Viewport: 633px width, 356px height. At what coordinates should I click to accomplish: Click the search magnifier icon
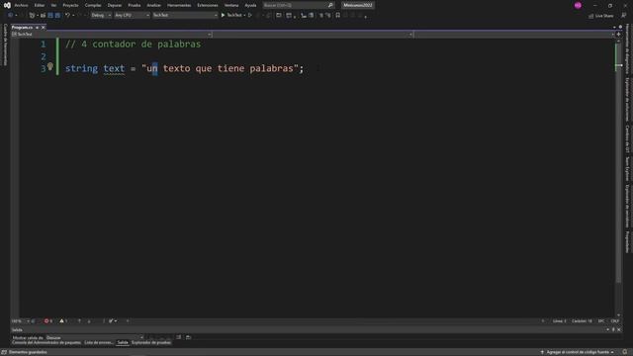(330, 5)
